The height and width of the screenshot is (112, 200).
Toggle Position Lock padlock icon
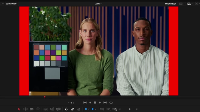coord(79,109)
